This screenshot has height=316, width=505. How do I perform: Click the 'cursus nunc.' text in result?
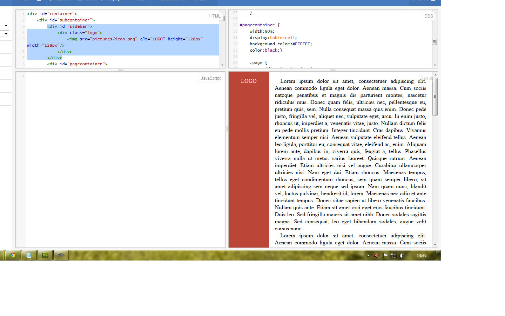(x=289, y=229)
